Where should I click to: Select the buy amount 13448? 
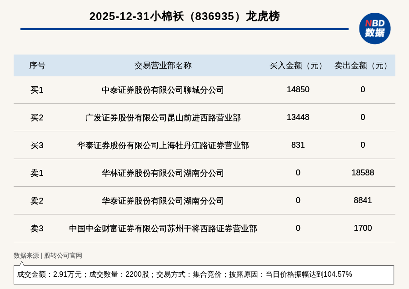point(298,117)
